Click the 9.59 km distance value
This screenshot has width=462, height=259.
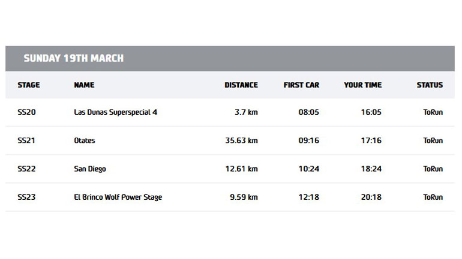tap(243, 197)
